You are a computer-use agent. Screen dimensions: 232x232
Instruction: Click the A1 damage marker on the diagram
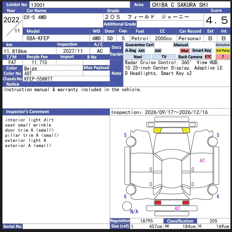[202, 160]
